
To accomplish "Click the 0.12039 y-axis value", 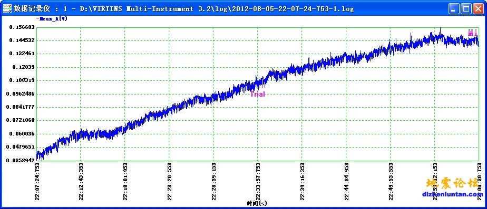I will pyautogui.click(x=24, y=67).
